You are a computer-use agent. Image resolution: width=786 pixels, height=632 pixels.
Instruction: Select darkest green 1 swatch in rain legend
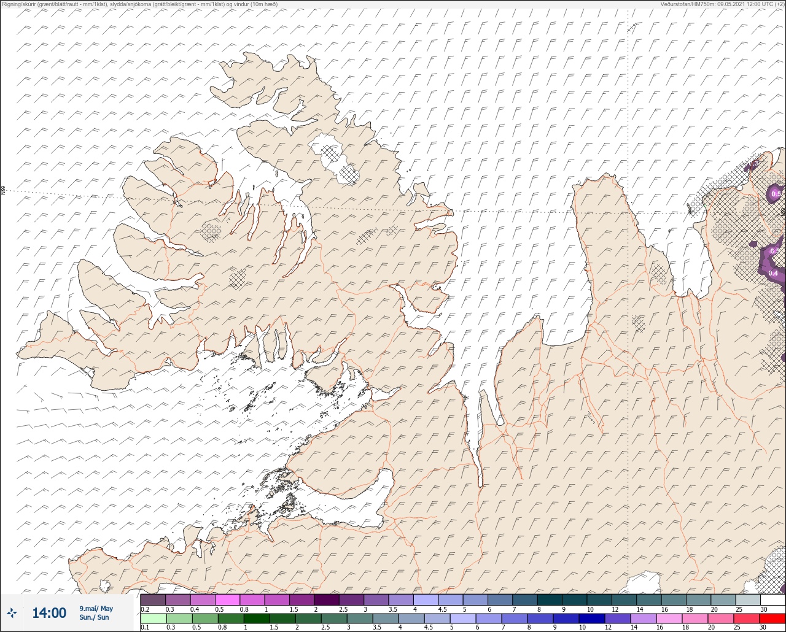click(257, 618)
